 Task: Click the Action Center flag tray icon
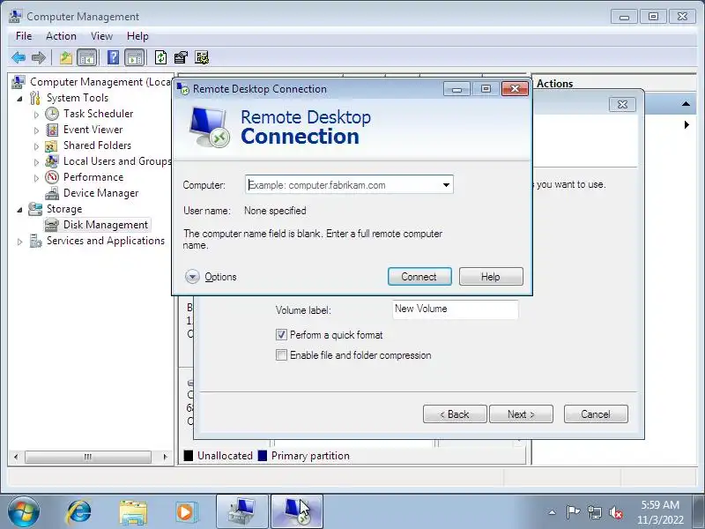[x=572, y=512]
